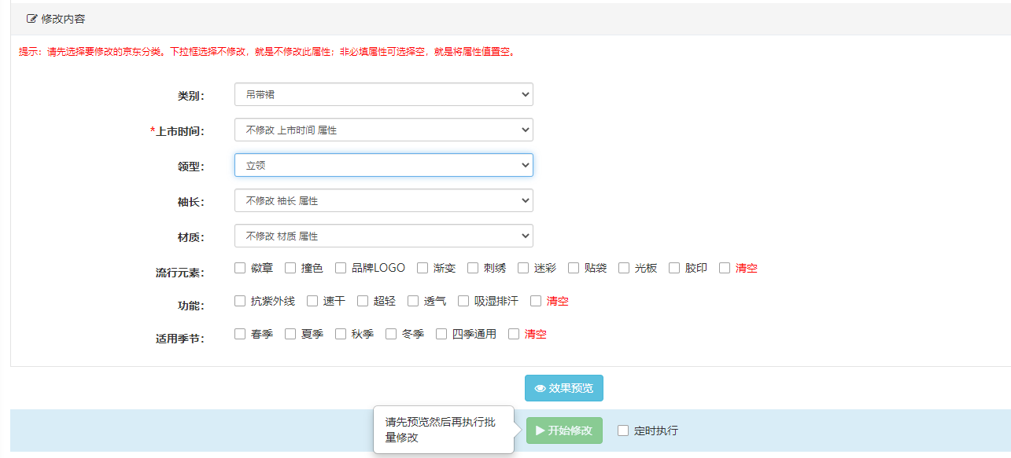1011x458 pixels.
Task: Click the edit icon beside 修改内容
Action: click(x=32, y=19)
